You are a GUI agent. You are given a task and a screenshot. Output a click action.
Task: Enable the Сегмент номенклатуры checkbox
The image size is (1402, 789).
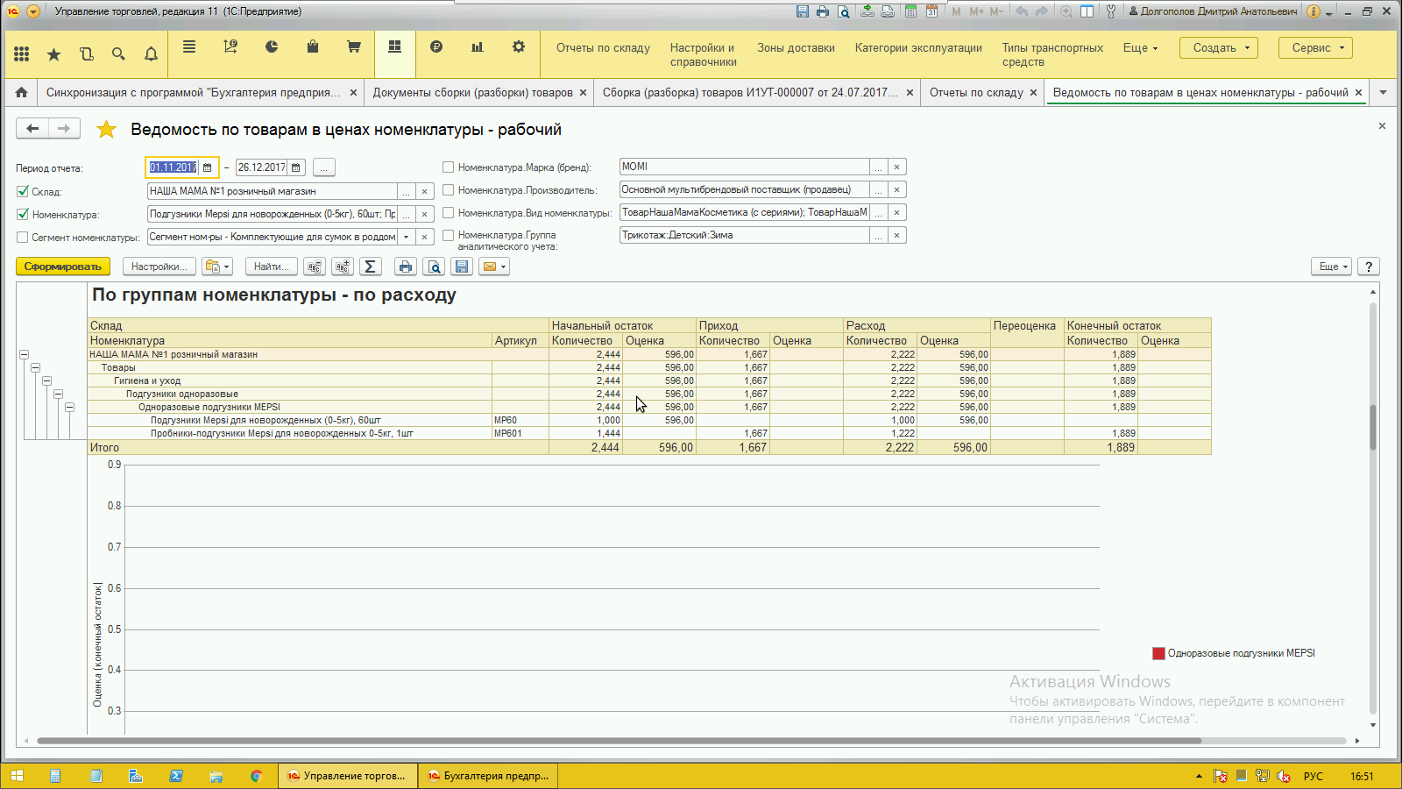23,237
